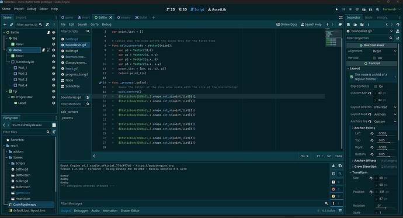Viewport: 403px width, 218px height.
Task: Click Search Help button
Action: coord(311,25)
